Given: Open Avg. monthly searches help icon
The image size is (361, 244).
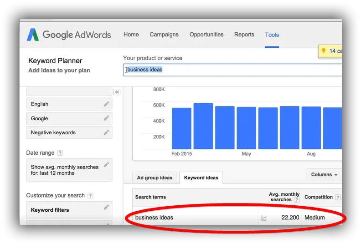Looking at the screenshot, I should (x=297, y=200).
